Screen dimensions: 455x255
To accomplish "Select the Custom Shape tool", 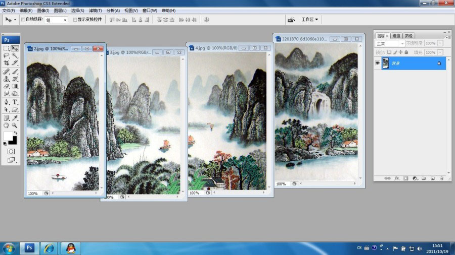I will pos(15,109).
